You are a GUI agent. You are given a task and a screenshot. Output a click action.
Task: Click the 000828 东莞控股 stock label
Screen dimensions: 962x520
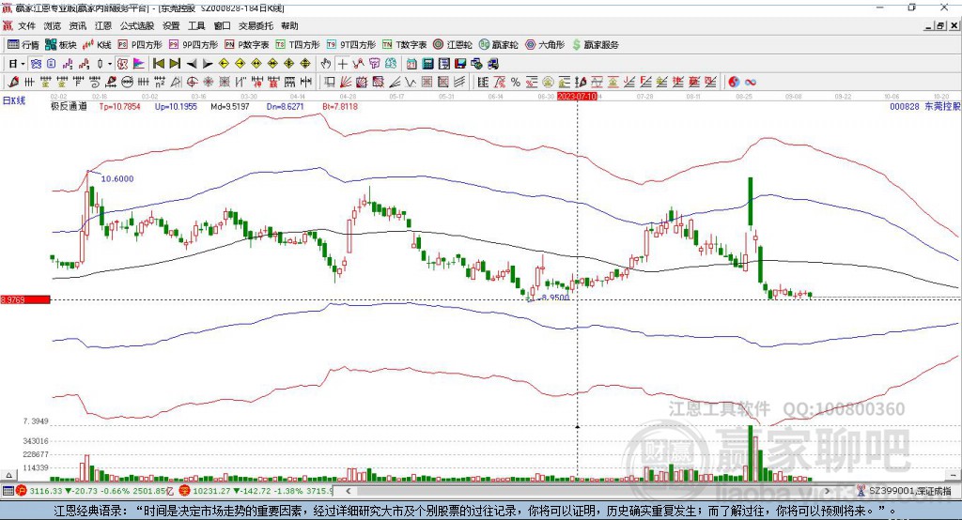point(925,106)
